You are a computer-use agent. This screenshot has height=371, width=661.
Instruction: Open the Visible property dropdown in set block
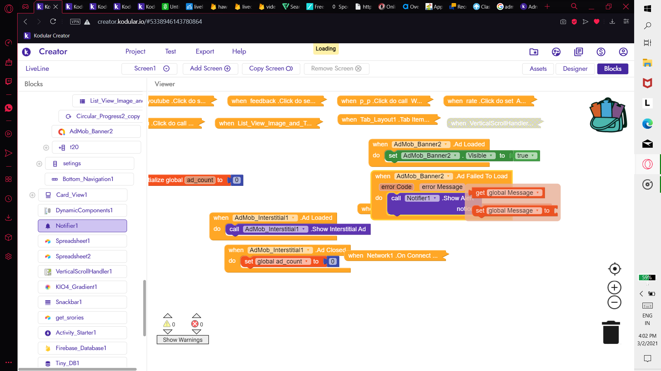[x=491, y=156]
